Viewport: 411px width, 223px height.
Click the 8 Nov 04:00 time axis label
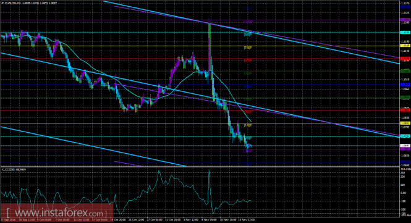pyautogui.click(x=209, y=219)
